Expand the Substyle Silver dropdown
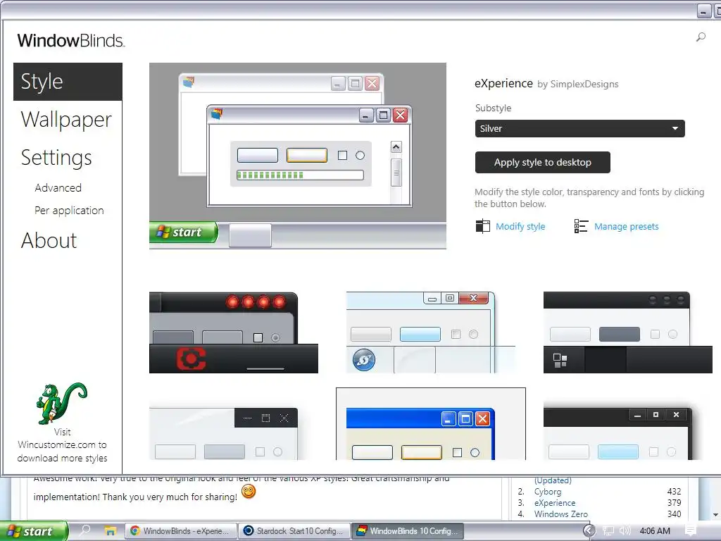 point(580,128)
